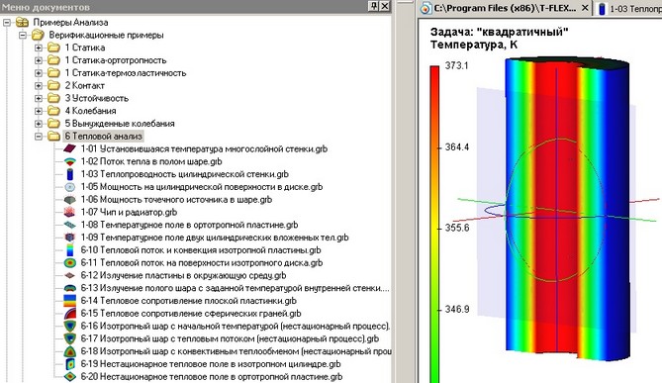Click the temperature color scale bar

click(x=434, y=224)
